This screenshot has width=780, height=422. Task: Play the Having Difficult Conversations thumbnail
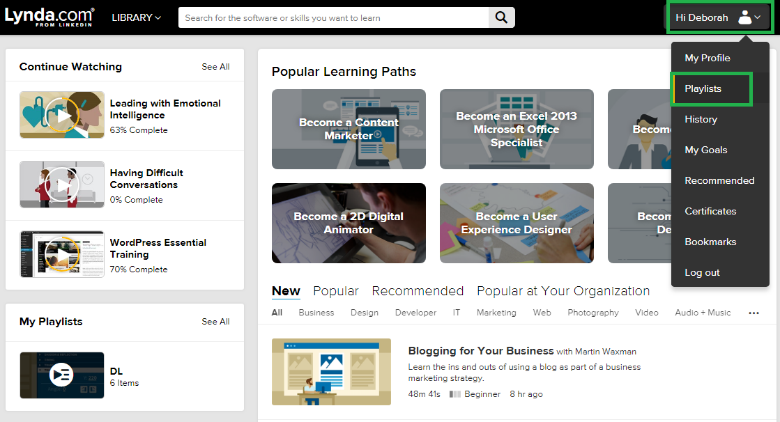click(x=61, y=185)
